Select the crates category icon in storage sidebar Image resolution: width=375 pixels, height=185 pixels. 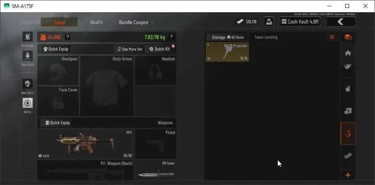click(348, 111)
